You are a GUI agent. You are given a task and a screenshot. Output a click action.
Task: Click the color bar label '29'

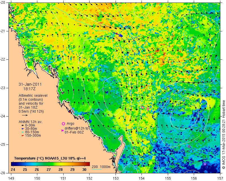tap(72, 169)
